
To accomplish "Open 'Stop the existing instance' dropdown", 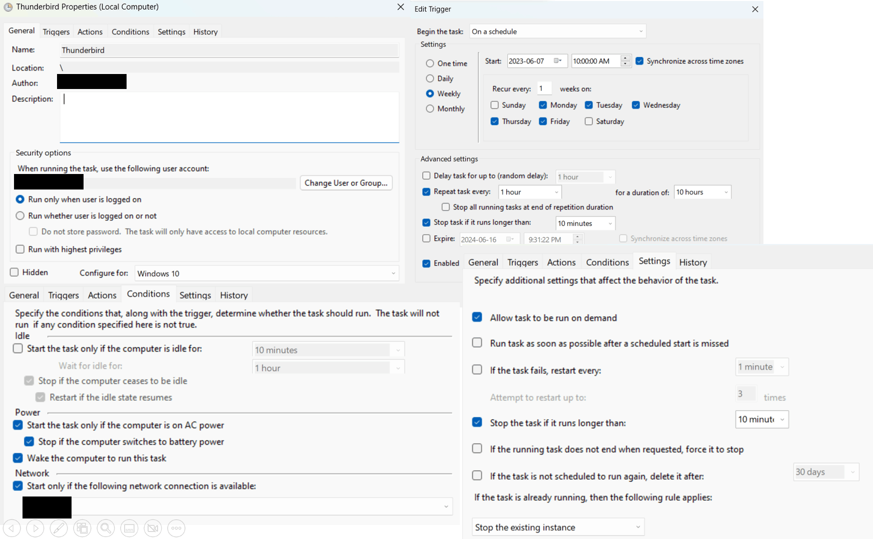I will [x=557, y=527].
